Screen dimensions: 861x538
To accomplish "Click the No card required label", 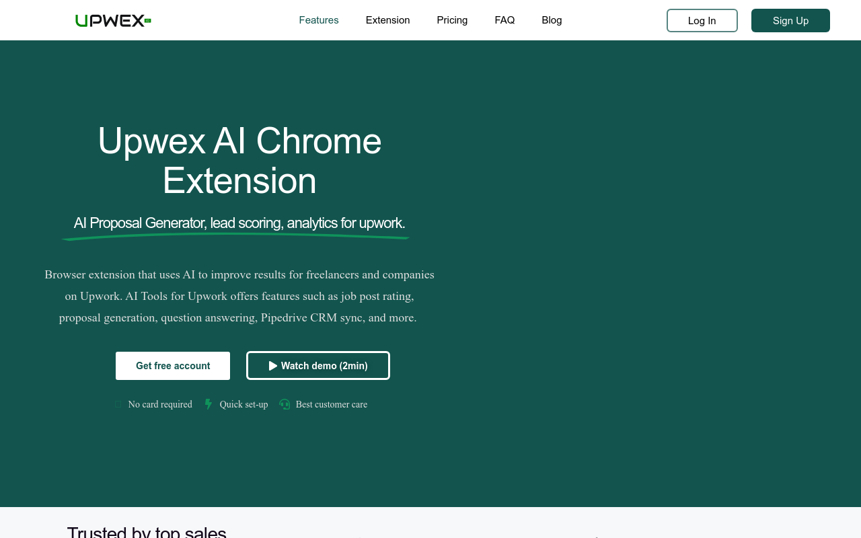I will click(160, 404).
